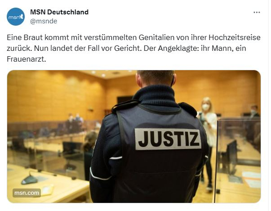Open the three-dot more options menu

tap(257, 12)
